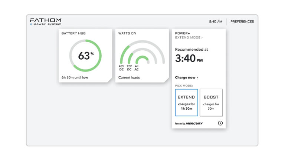Screen dimensions: 285x160
Task: Click the Fathom e-power system logo
Action: (46, 21)
